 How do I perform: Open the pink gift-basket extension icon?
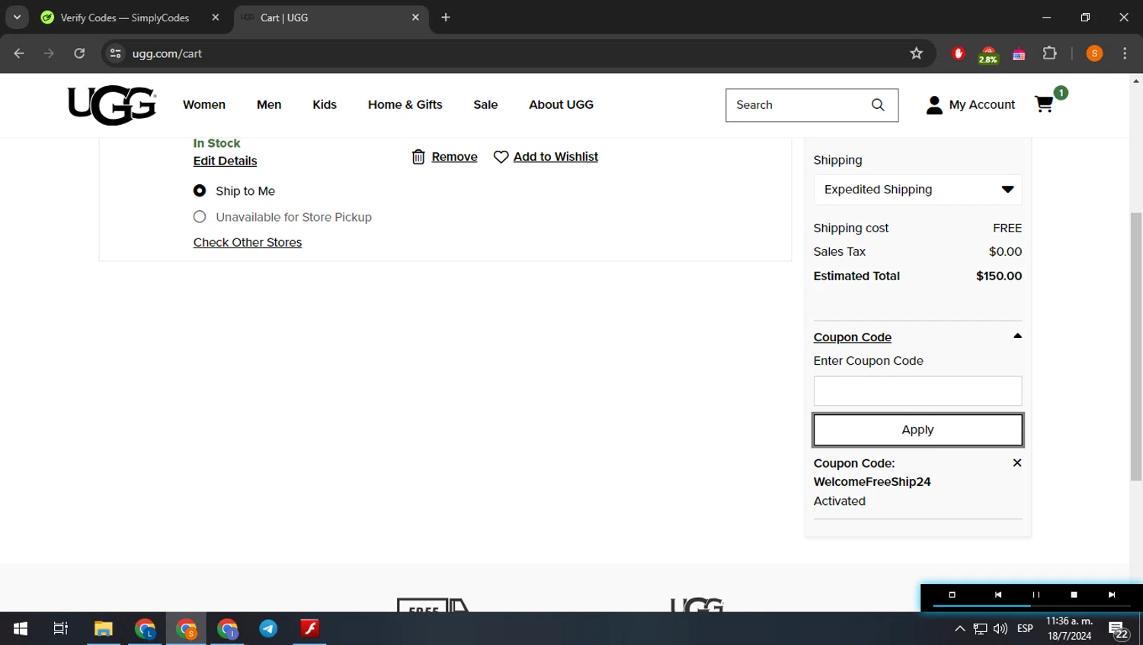(x=1019, y=54)
